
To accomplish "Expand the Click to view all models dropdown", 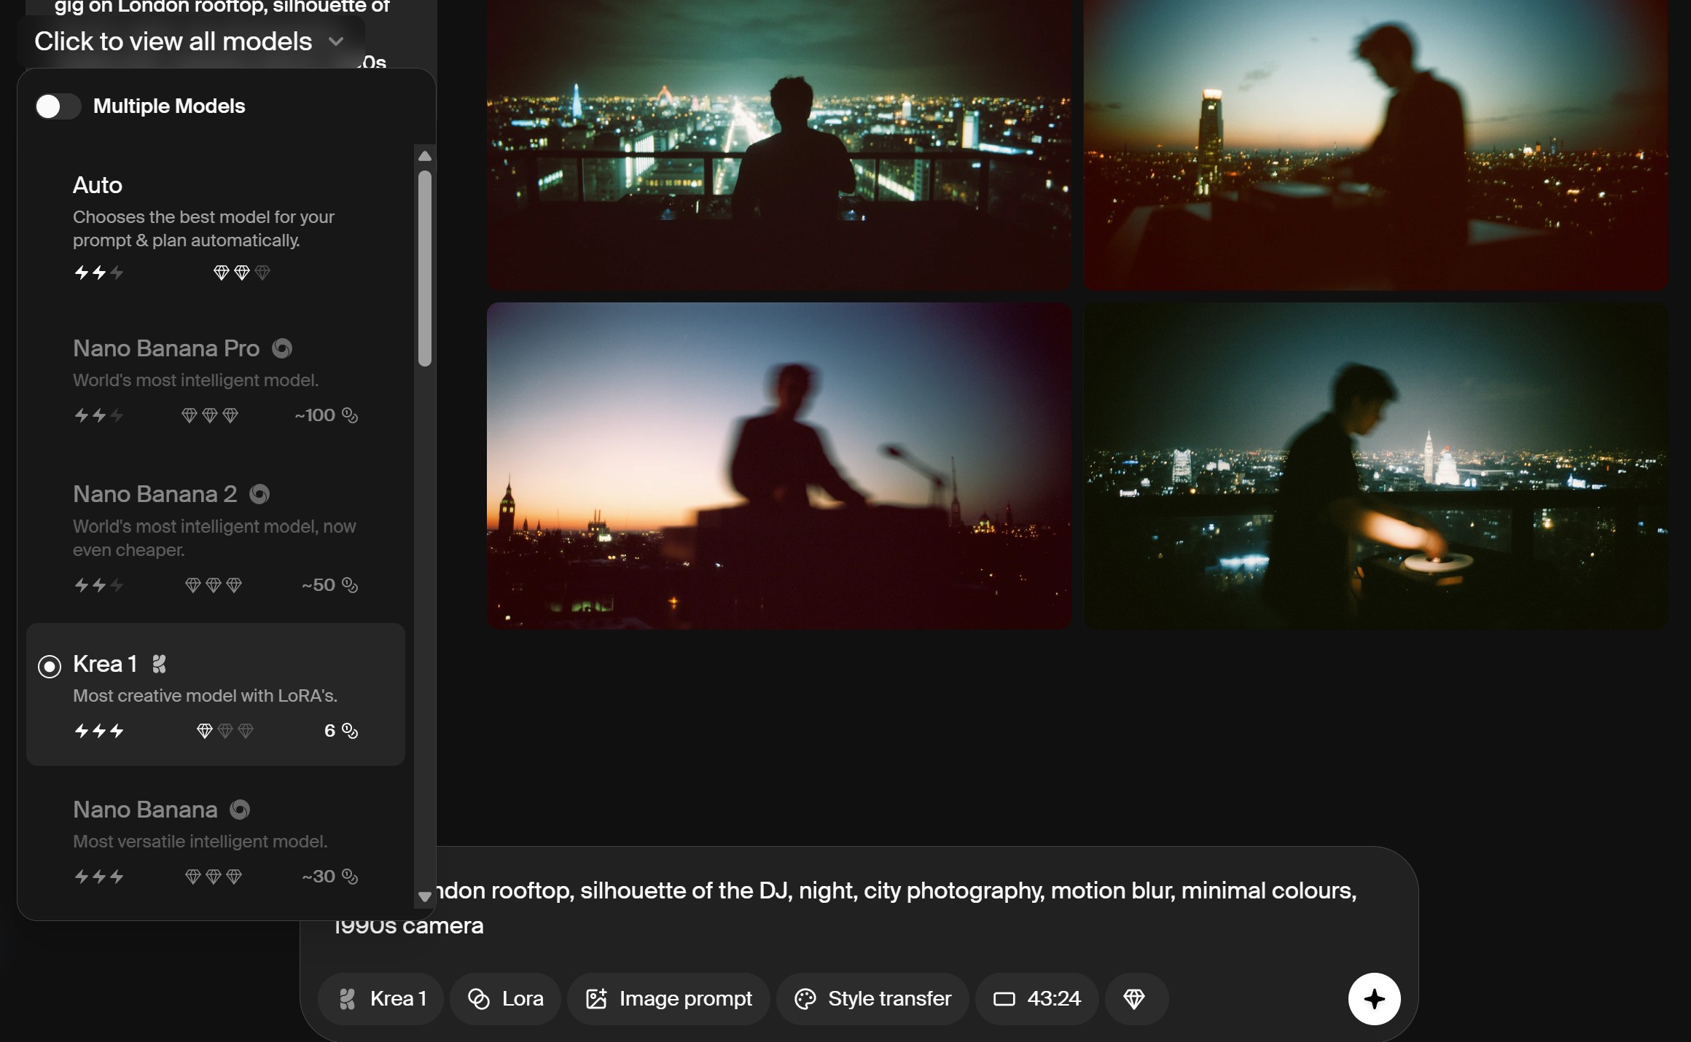I will tap(190, 42).
